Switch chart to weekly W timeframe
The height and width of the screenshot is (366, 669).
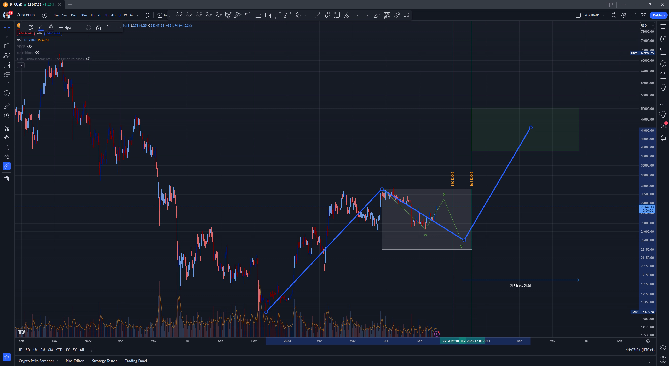pyautogui.click(x=125, y=15)
